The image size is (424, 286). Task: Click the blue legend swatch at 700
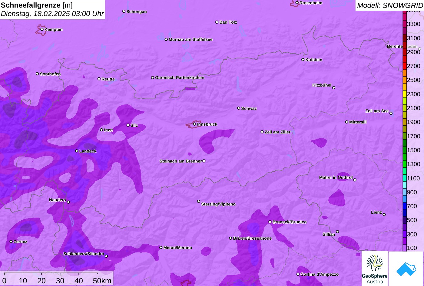[405, 206]
